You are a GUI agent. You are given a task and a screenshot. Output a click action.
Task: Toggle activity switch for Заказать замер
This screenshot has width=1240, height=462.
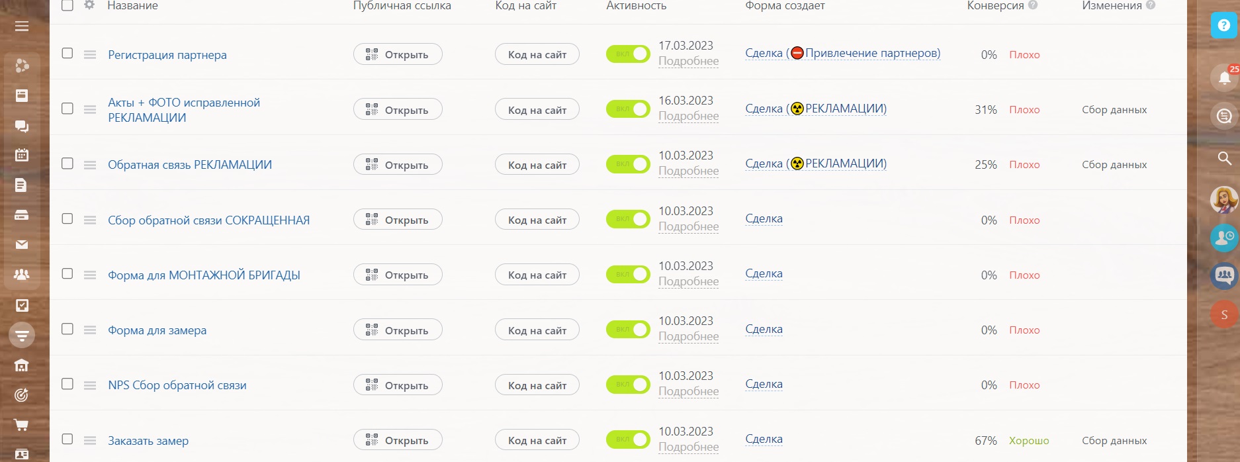[628, 439]
